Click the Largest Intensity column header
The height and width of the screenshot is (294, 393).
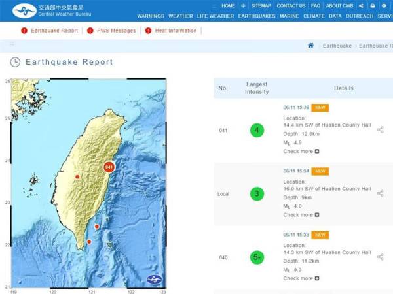pos(257,88)
